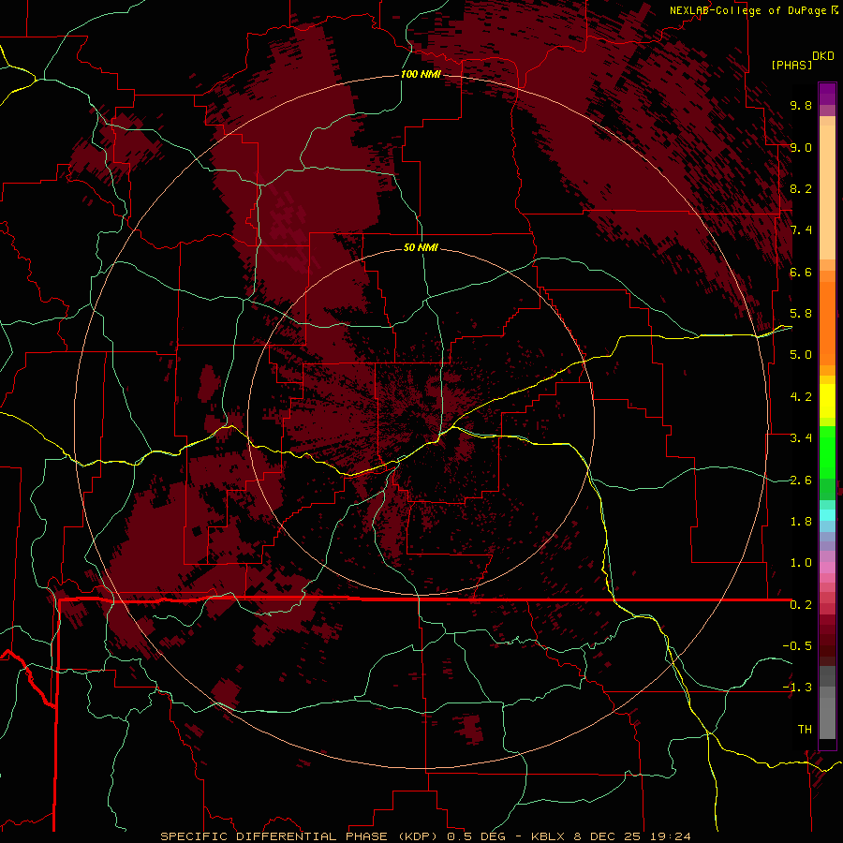Click the 4.2 scale label

tap(801, 397)
